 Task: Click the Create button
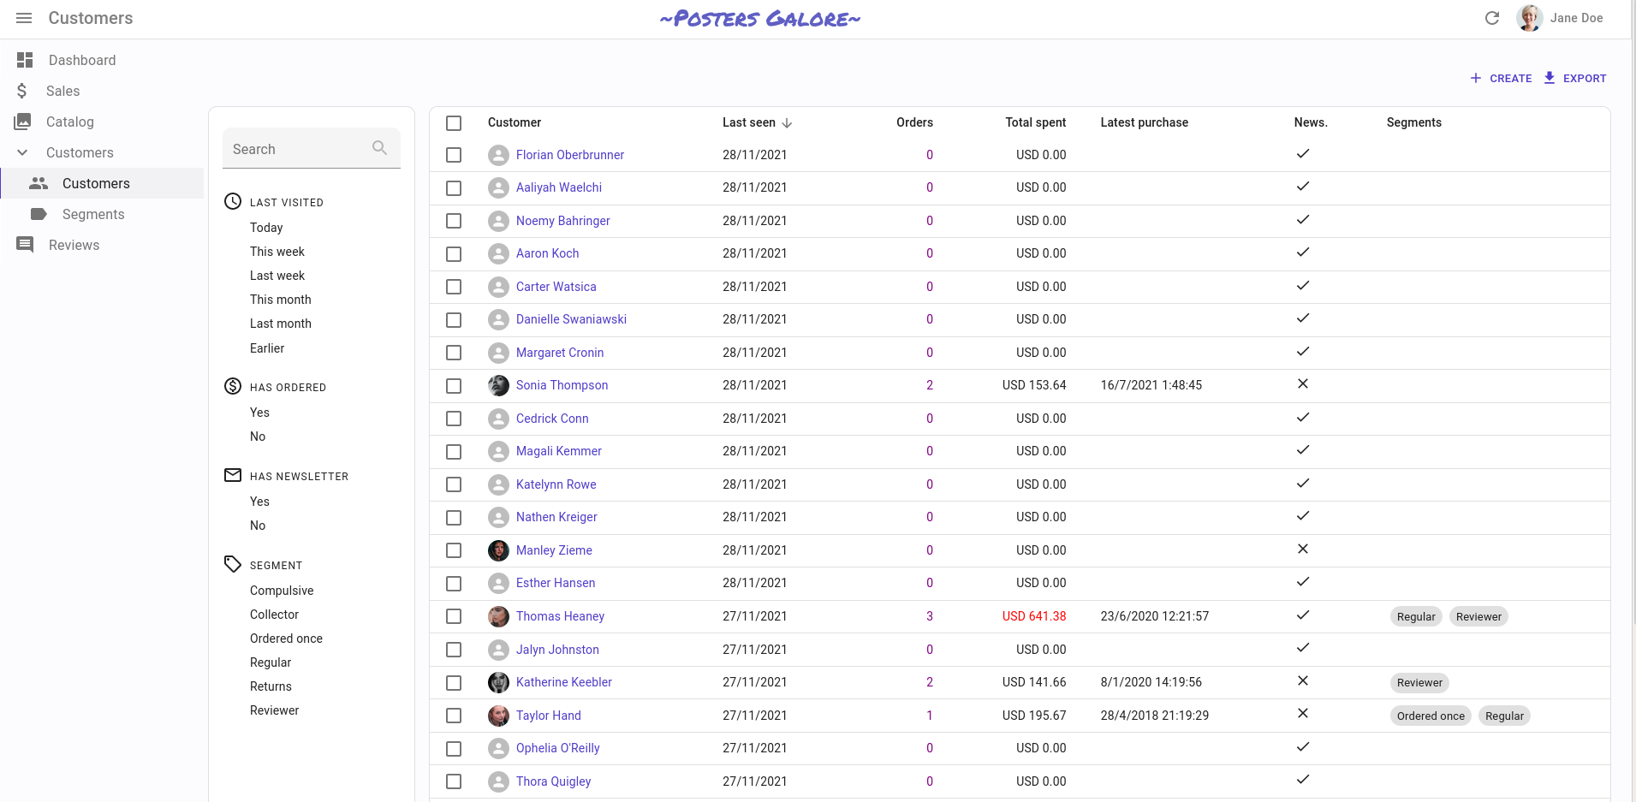pos(1501,78)
